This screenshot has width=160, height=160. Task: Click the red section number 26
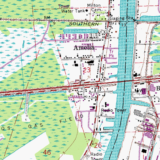(x=98, y=145)
